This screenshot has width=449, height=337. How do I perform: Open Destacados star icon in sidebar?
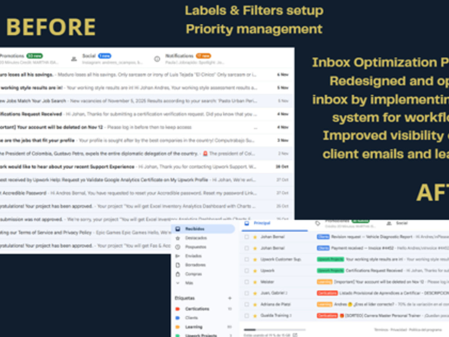178,238
